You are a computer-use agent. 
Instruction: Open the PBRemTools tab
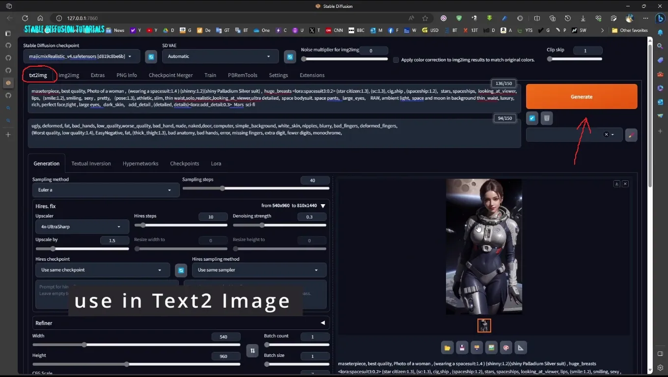click(x=243, y=75)
